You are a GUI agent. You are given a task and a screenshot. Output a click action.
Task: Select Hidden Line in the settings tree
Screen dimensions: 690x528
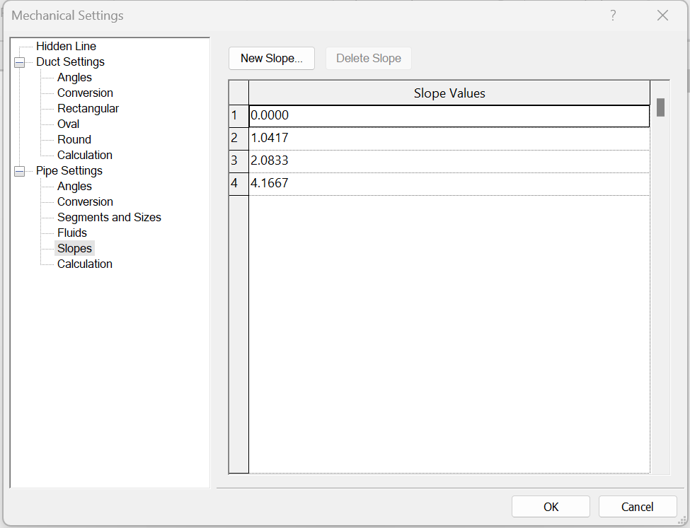66,46
